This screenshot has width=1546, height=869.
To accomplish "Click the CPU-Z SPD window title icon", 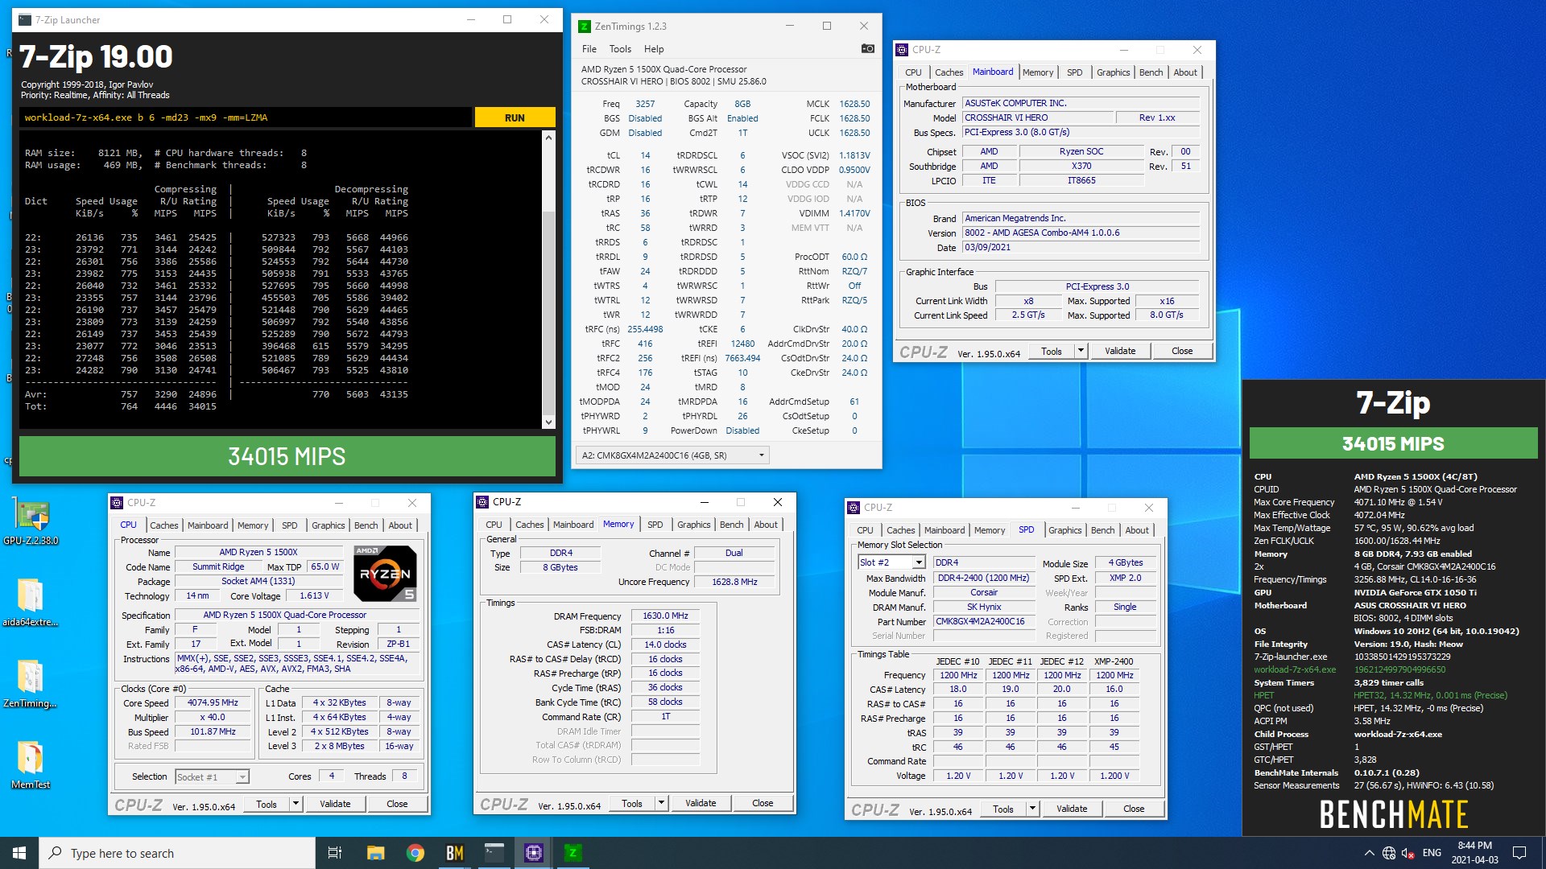I will 854,508.
